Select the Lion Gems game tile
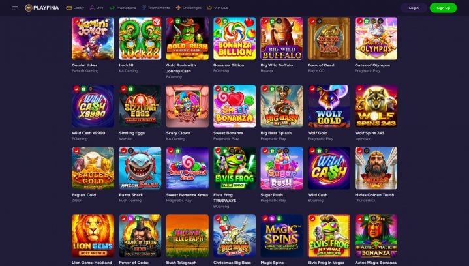Image resolution: width=469 pixels, height=266 pixels. [x=93, y=236]
